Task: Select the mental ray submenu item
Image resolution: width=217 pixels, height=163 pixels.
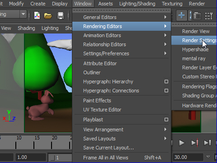Action: (194, 58)
